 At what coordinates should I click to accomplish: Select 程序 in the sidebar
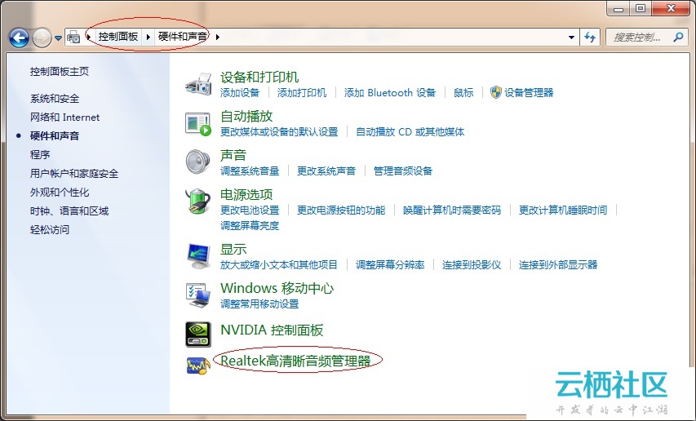40,154
